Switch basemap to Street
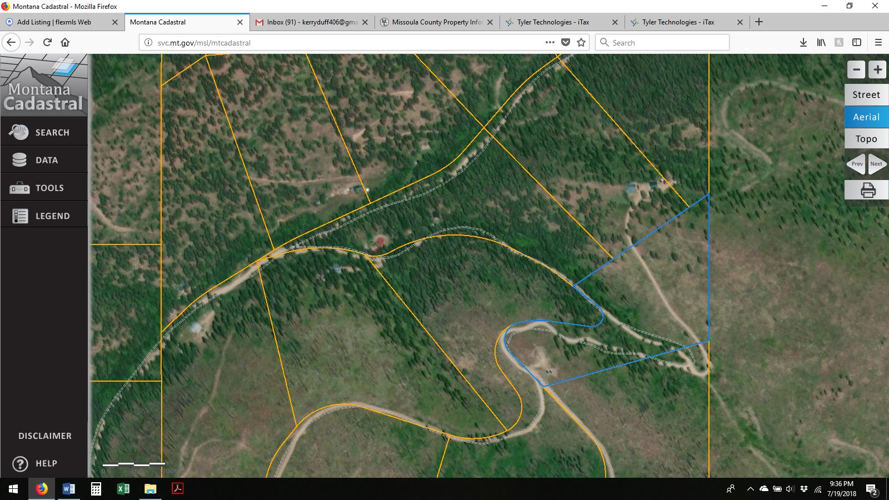 866,94
